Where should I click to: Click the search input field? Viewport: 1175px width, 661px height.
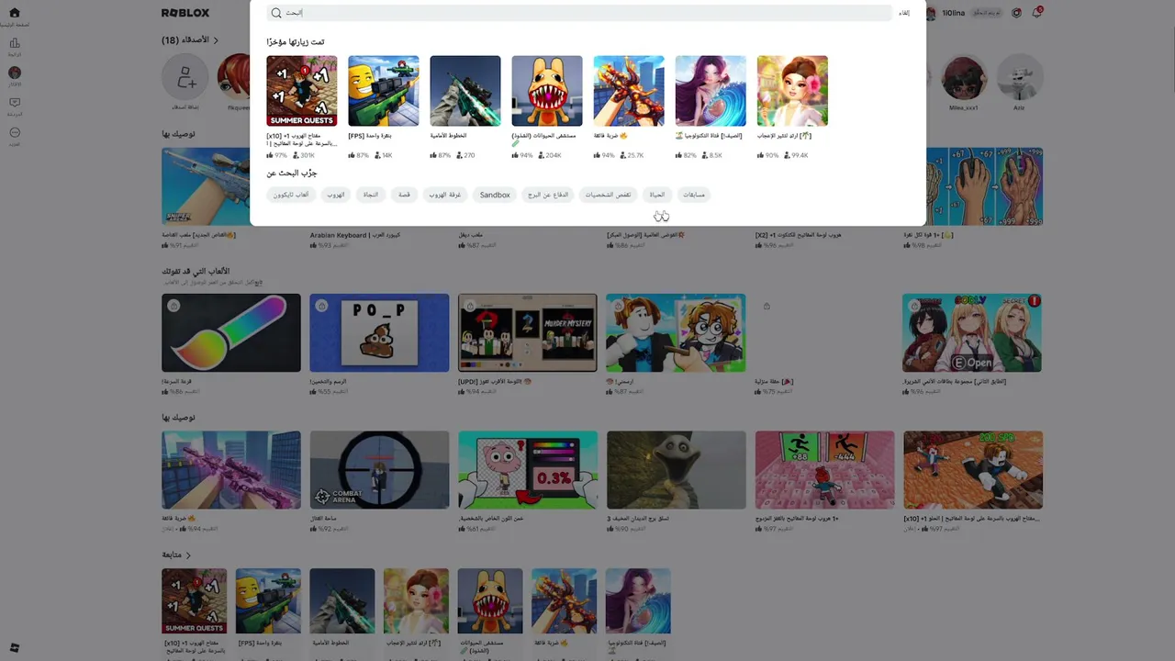point(579,13)
